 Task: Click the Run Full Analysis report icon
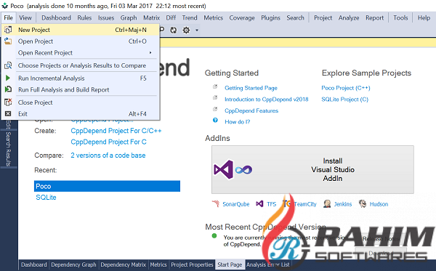8,89
